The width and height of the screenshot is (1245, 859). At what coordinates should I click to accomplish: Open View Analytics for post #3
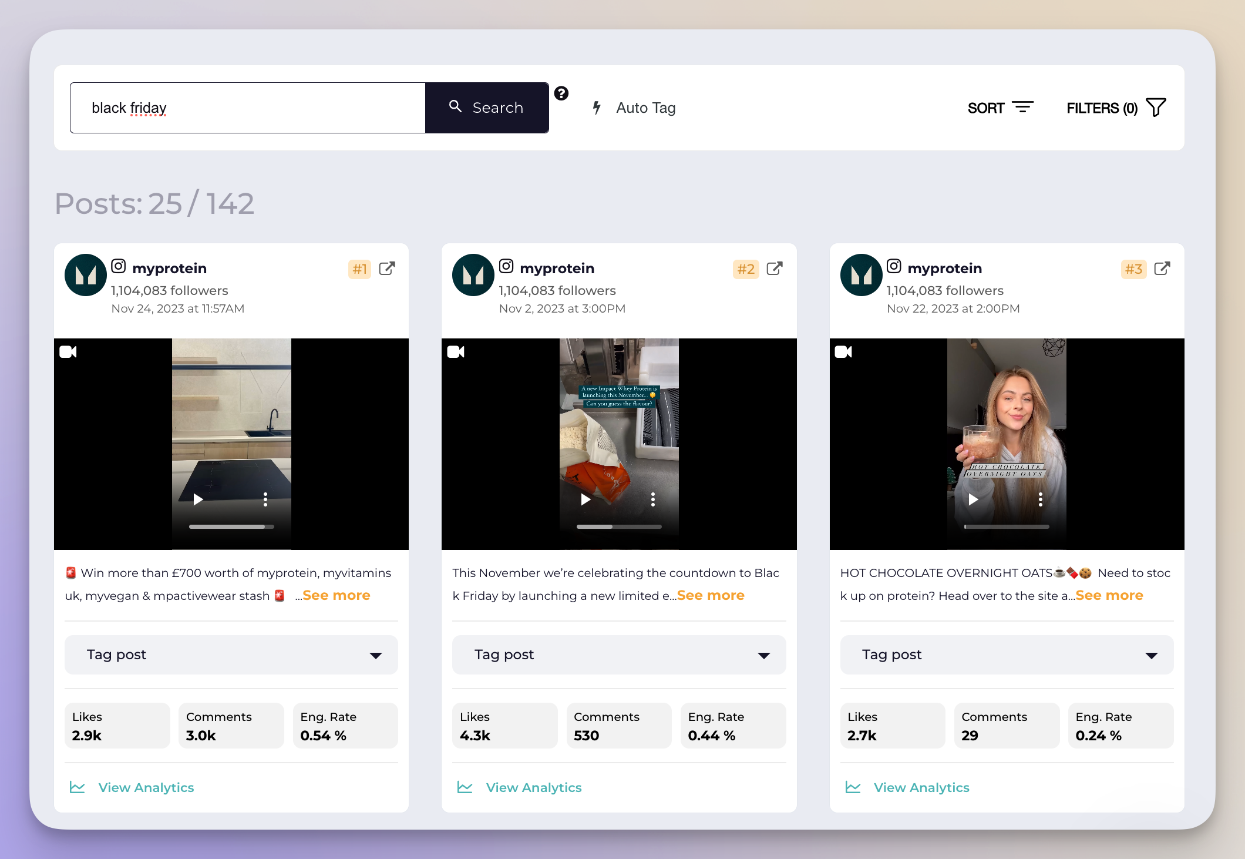pos(921,787)
